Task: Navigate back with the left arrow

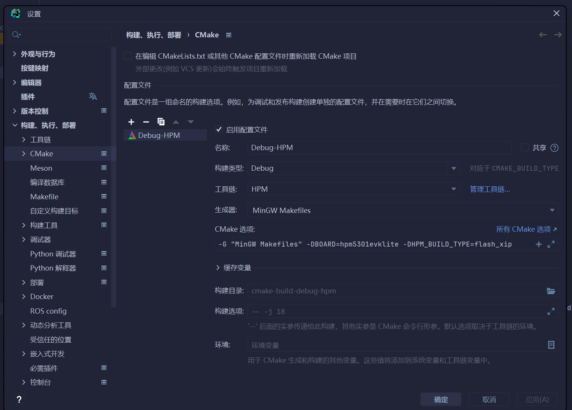Action: point(543,35)
